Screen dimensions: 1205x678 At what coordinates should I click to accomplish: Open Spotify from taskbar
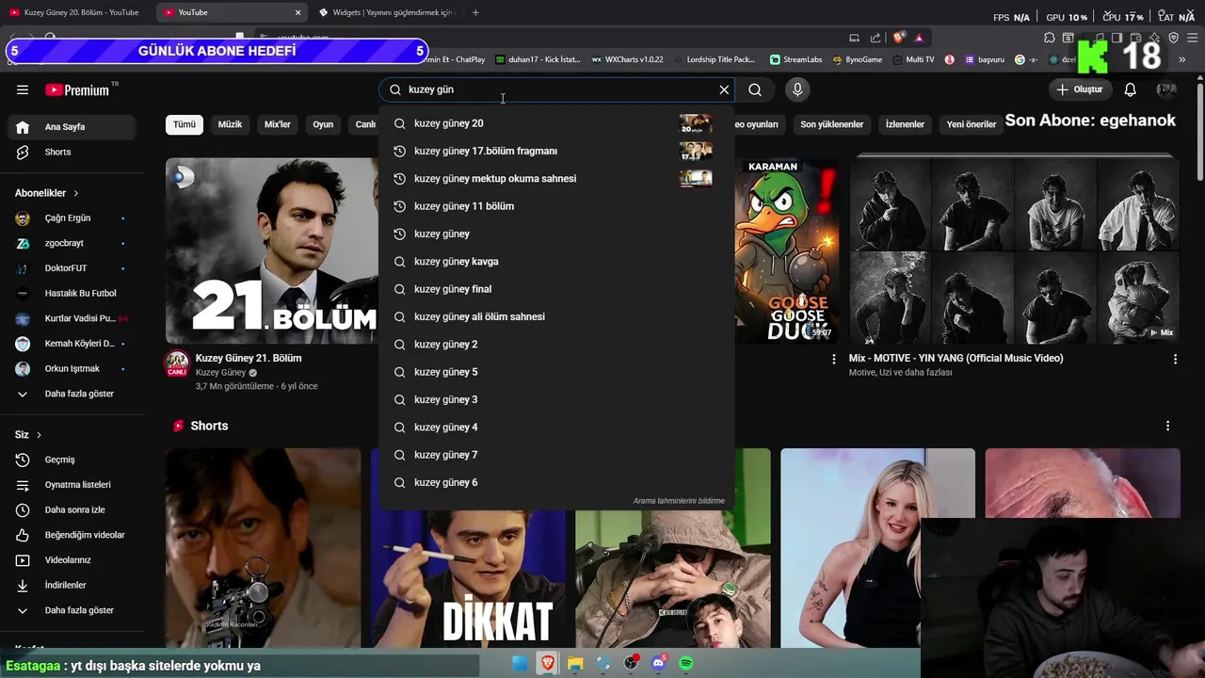686,664
